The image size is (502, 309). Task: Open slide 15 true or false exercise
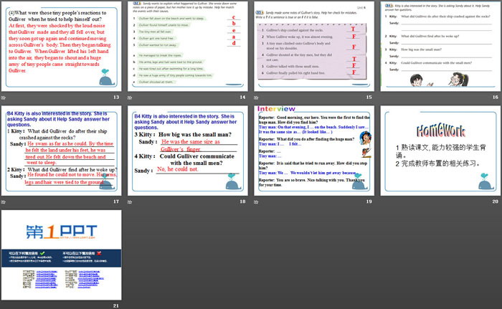(x=314, y=47)
